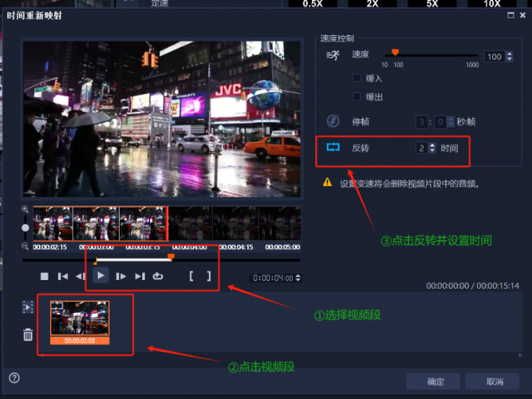Click the reverse times stepper arrows
The width and height of the screenshot is (532, 399).
tap(432, 149)
